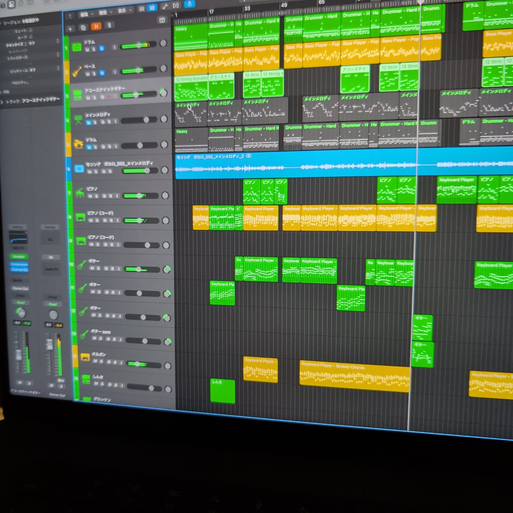Click the アコースティックギター track icon
The image size is (513, 513).
[x=77, y=94]
